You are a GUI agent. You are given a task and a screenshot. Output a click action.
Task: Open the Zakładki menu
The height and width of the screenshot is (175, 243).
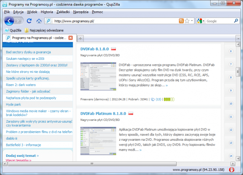63,12
